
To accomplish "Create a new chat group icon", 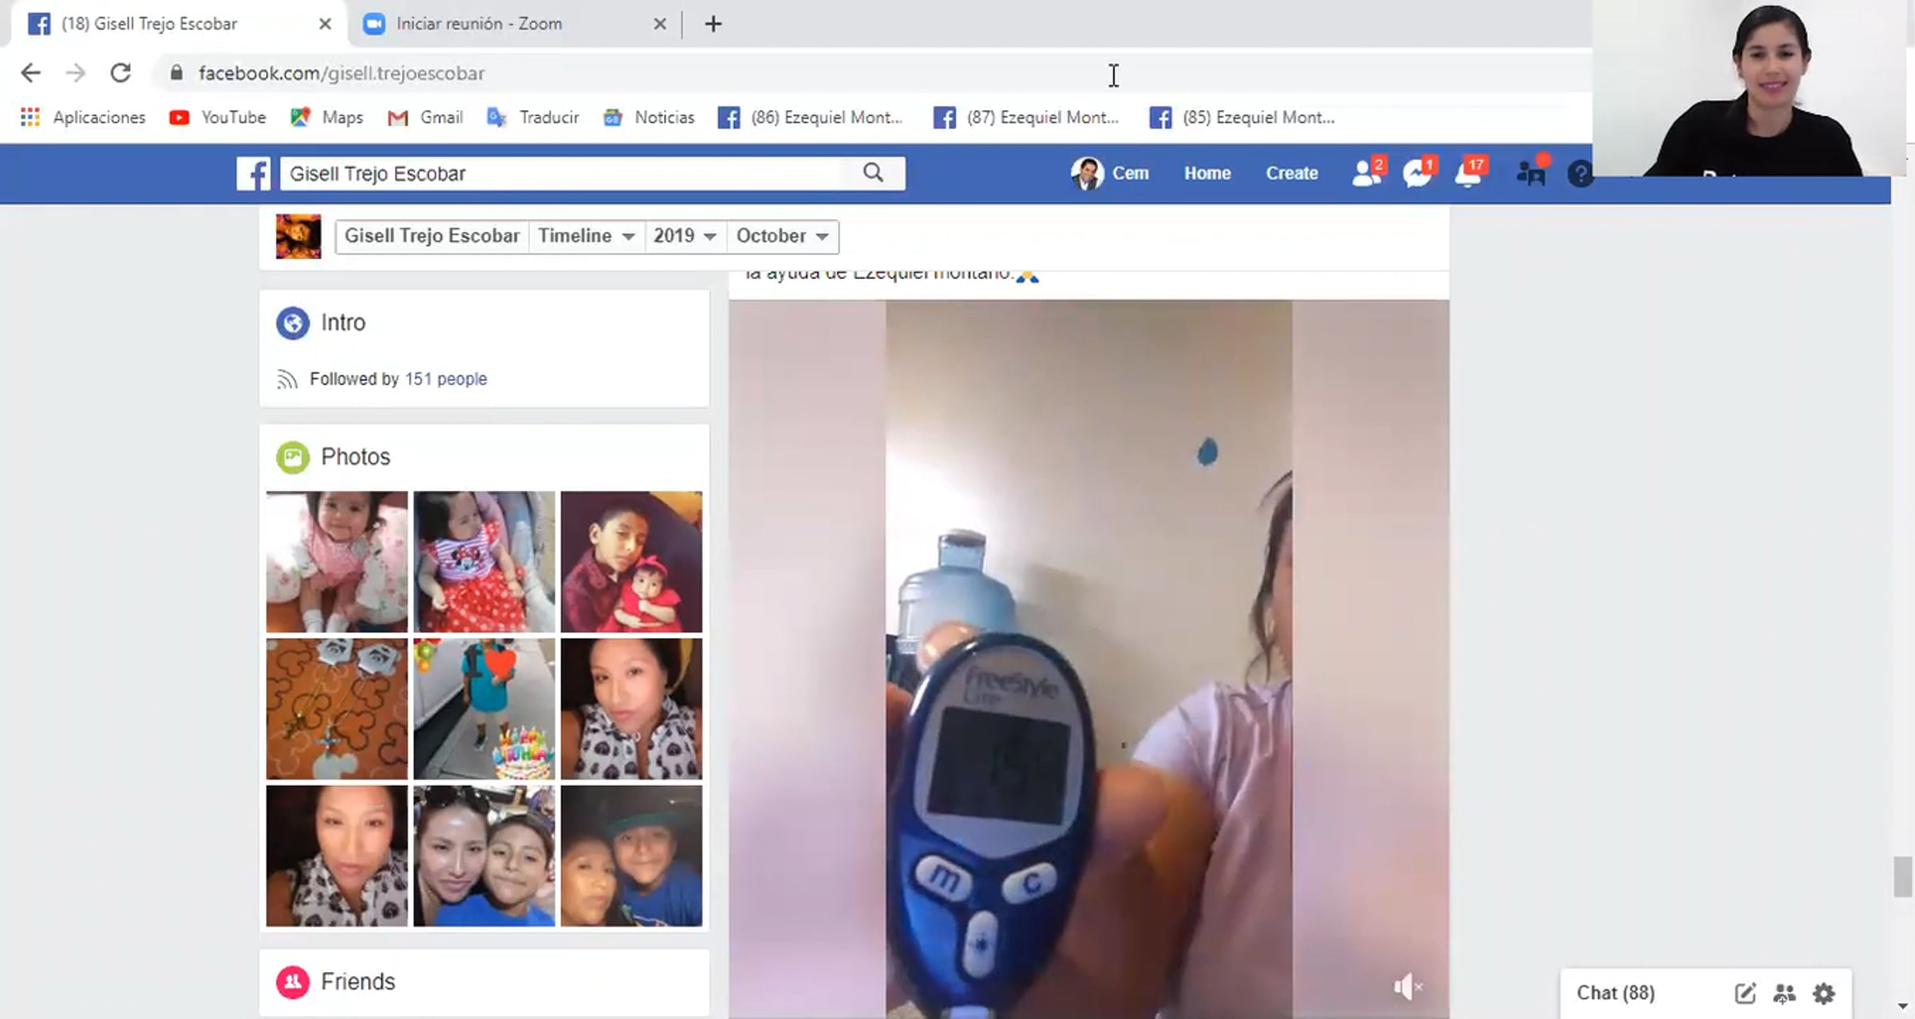I will tap(1784, 993).
